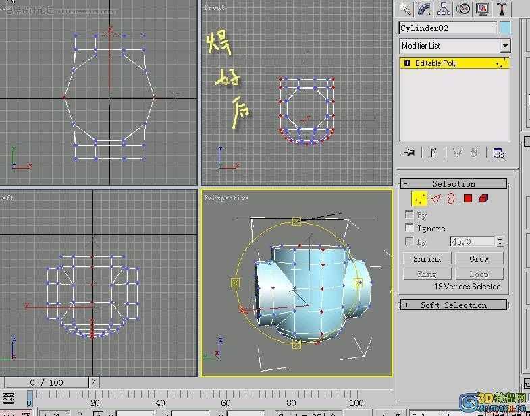
Task: Click the 0 / 100 time slider
Action: (x=47, y=382)
